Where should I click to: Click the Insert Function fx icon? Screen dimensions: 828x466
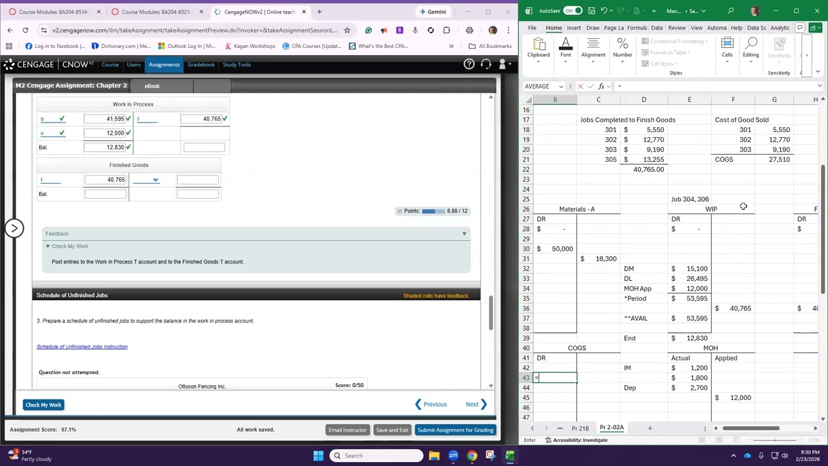tap(602, 86)
